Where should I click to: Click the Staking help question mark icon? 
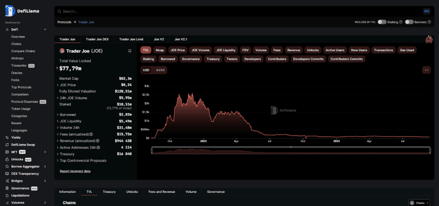401,22
